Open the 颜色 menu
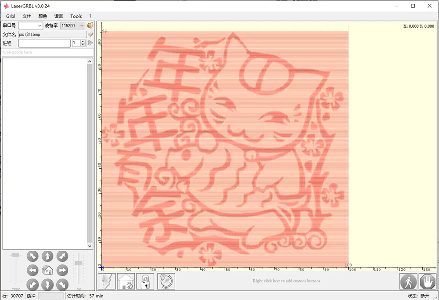 43,16
